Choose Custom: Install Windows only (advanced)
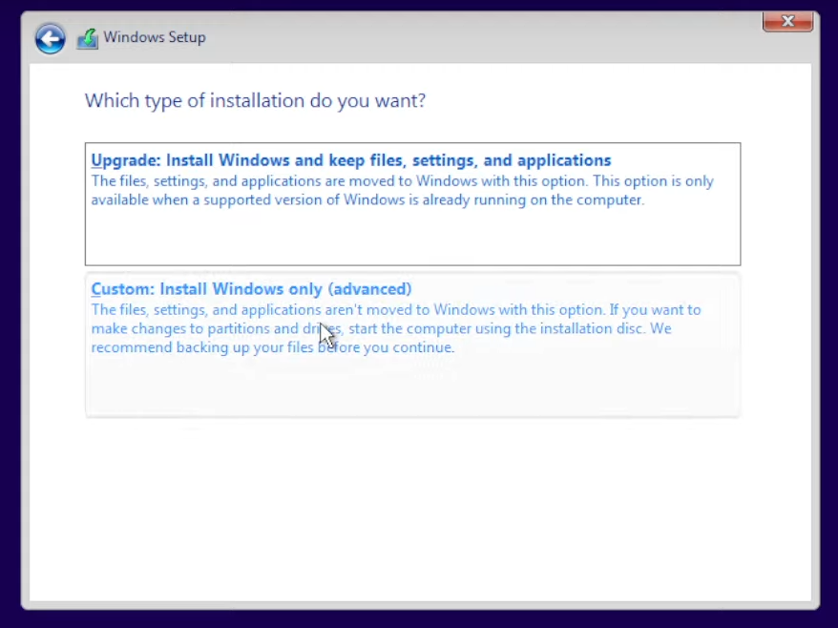This screenshot has width=838, height=628. pyautogui.click(x=412, y=345)
